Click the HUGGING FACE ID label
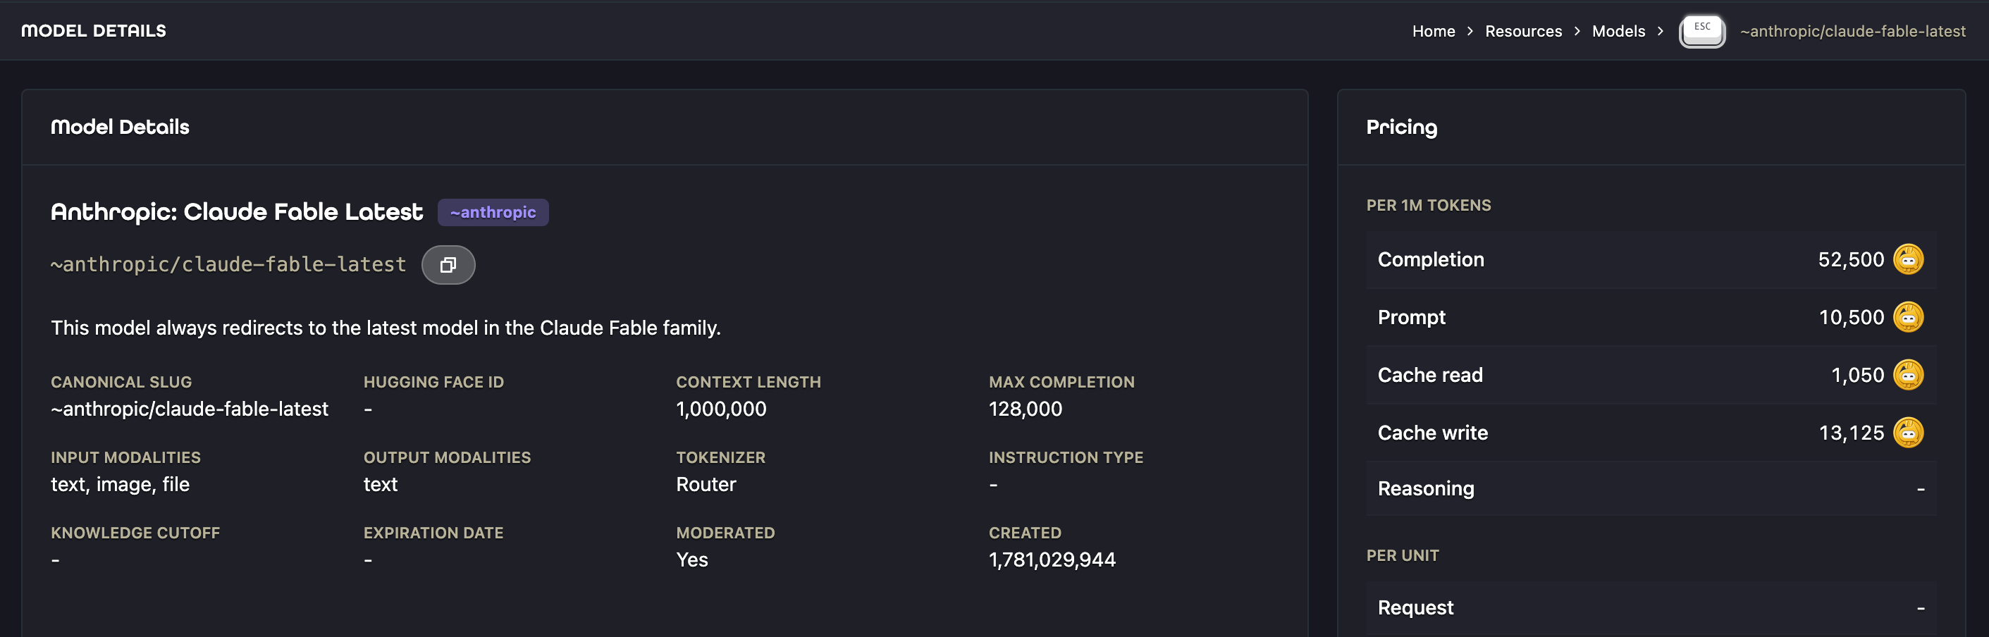The image size is (1989, 637). click(433, 382)
